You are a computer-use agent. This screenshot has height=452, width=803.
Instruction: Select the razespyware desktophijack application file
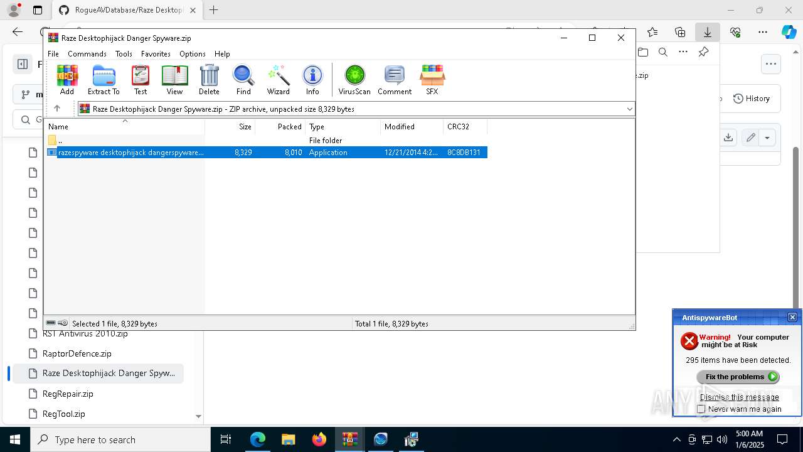(x=266, y=153)
